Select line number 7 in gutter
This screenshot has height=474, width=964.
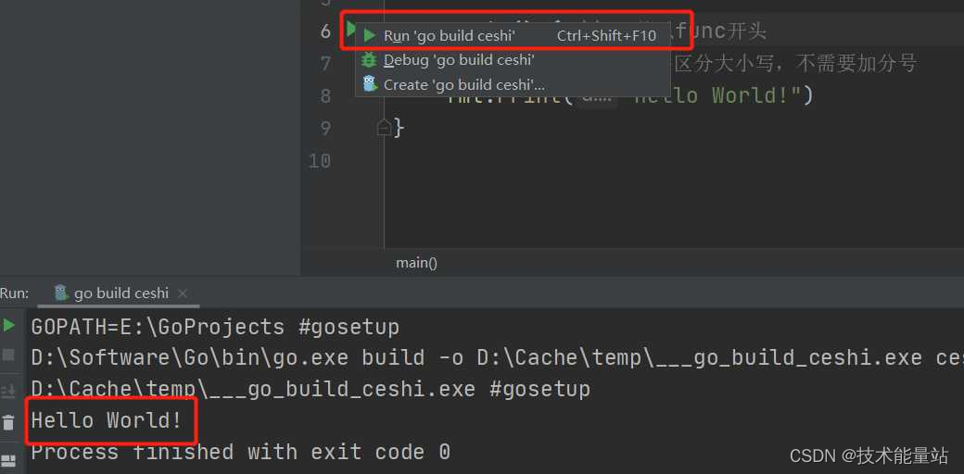coord(325,63)
